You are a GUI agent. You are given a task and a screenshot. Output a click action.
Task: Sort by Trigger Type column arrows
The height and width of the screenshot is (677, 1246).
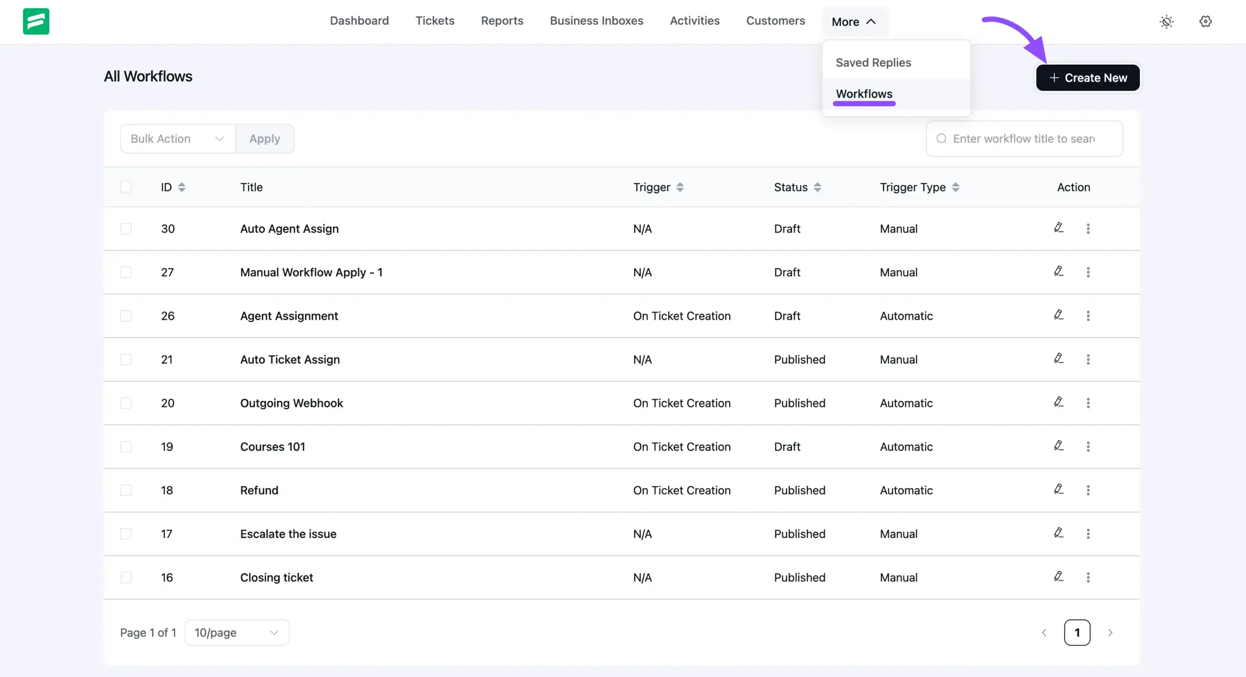pos(955,187)
